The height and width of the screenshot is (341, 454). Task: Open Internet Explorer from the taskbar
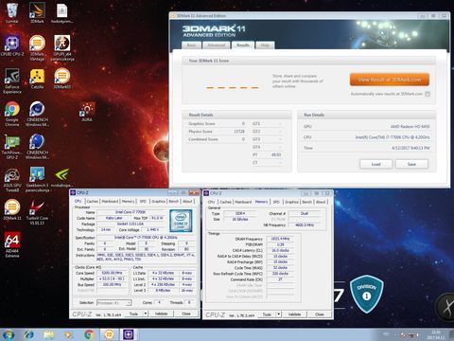(28, 334)
